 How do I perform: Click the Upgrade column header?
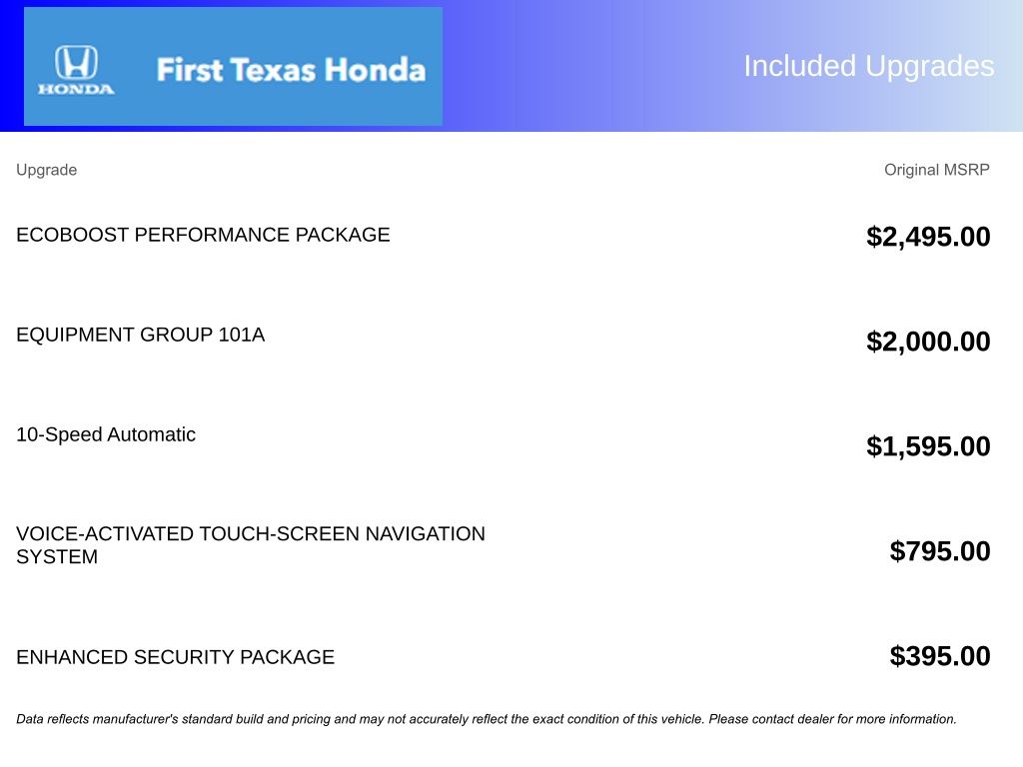pos(46,170)
